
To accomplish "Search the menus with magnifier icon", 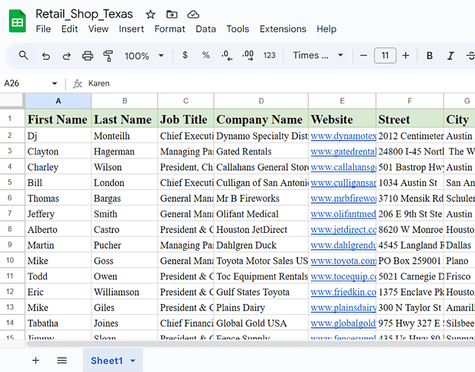I will pyautogui.click(x=23, y=55).
